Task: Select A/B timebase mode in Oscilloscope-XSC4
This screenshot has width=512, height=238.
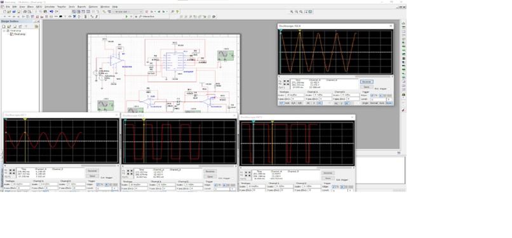Action: pyautogui.click(x=299, y=103)
